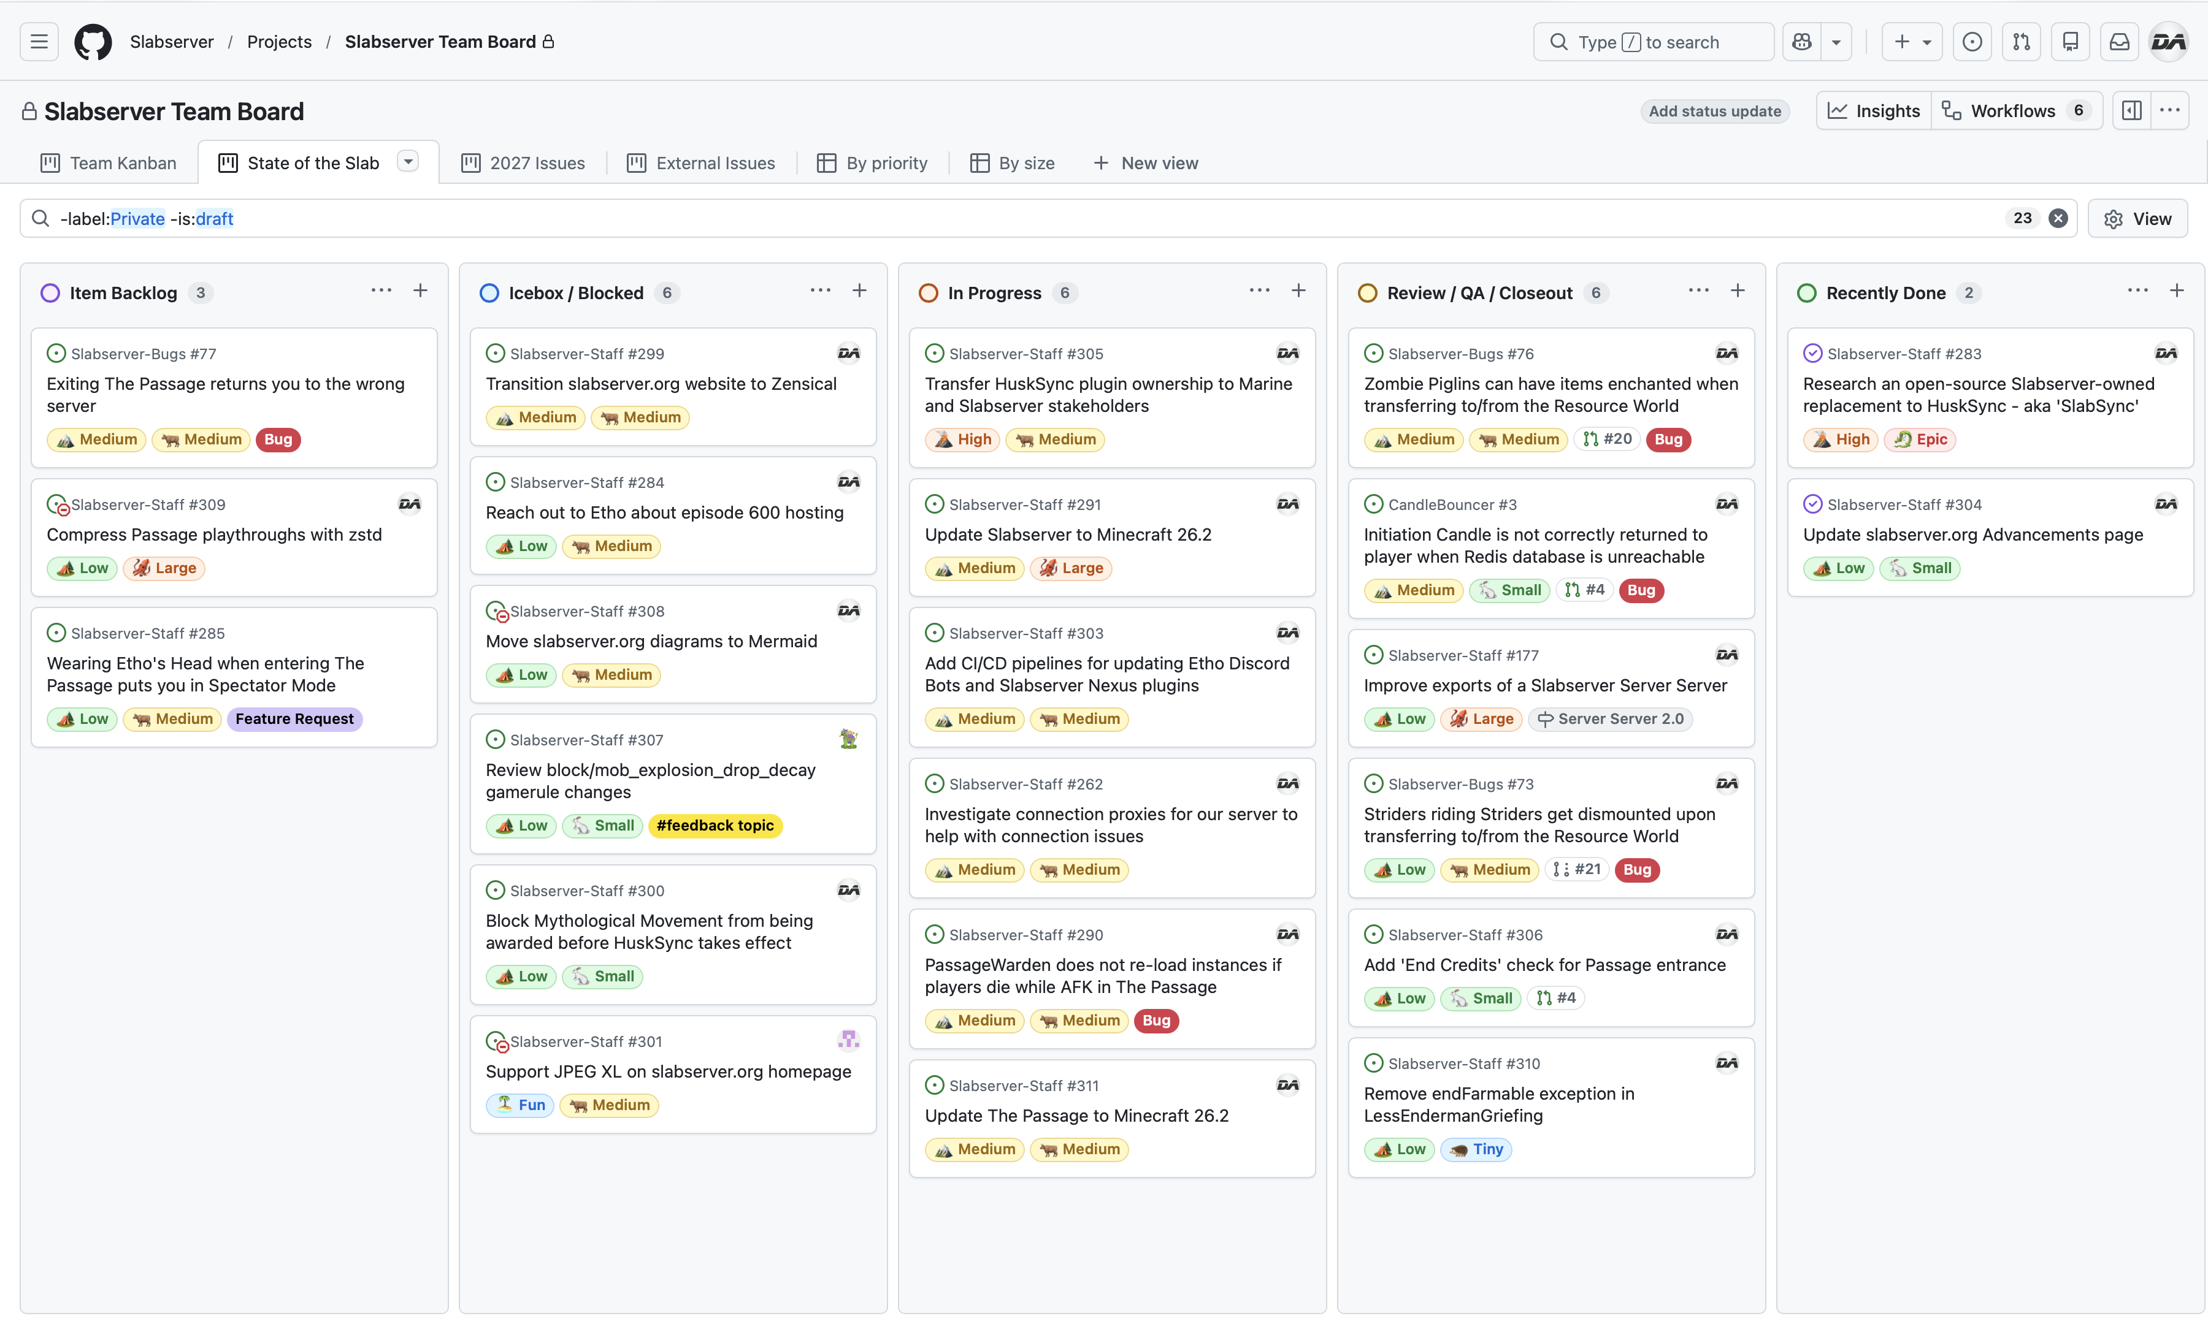Viewport: 2208px width, 1324px height.
Task: Click assignee avatar on issue #301 card
Action: point(849,1040)
